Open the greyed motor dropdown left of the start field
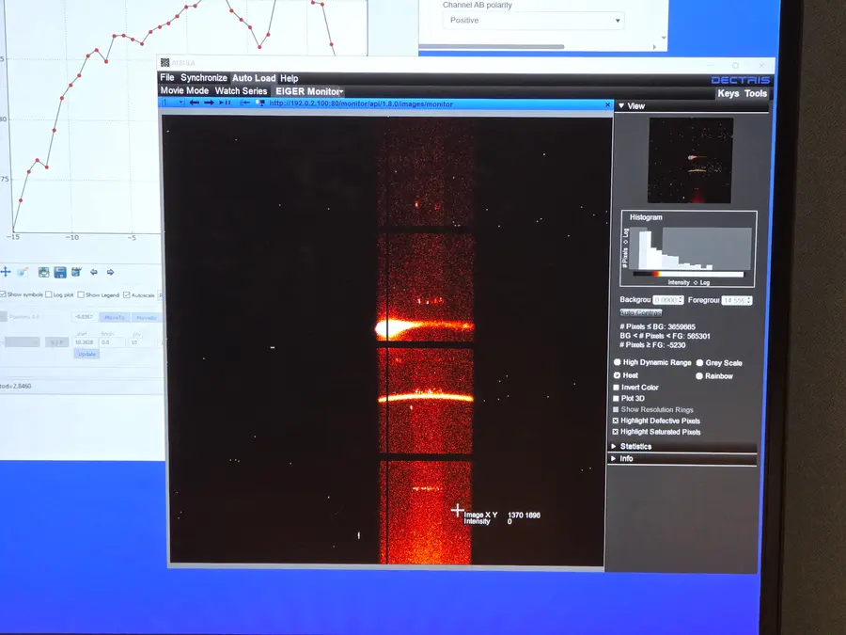 [23, 342]
